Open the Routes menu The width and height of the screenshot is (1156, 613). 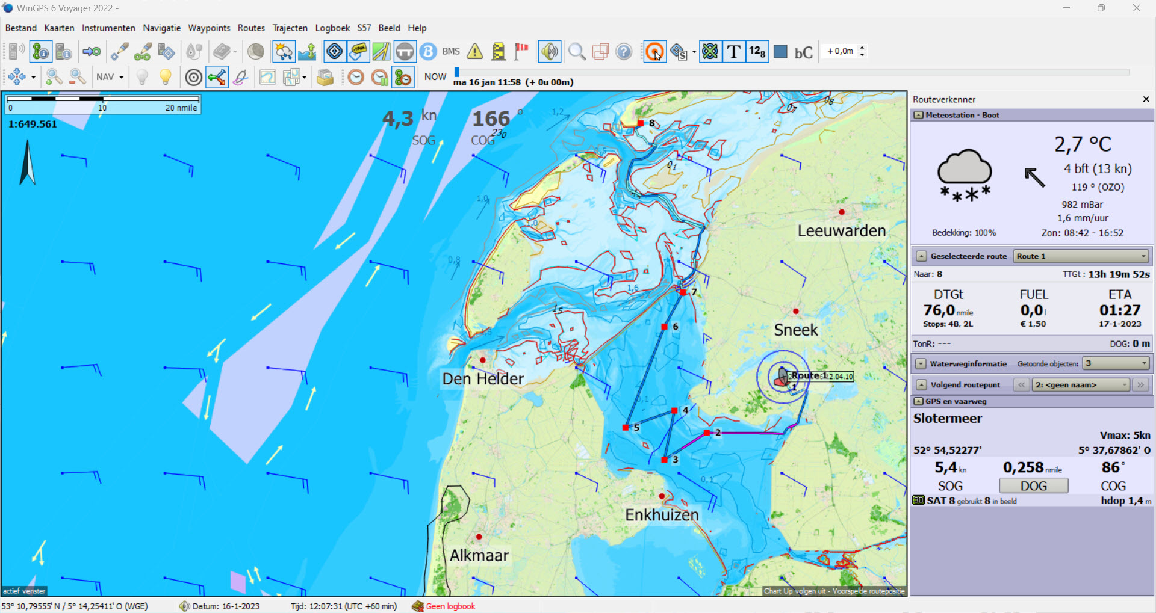point(251,28)
